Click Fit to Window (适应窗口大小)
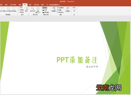Image resolution: width=131 pixels, height=95 pixels. [x=38, y=10]
